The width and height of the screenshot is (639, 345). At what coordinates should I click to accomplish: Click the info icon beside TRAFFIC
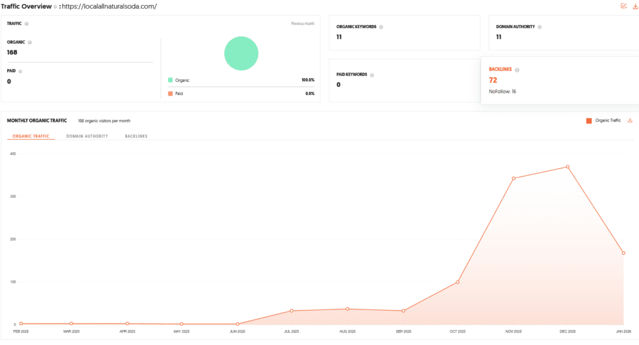click(x=27, y=24)
